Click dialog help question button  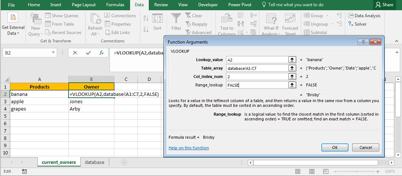(364, 42)
